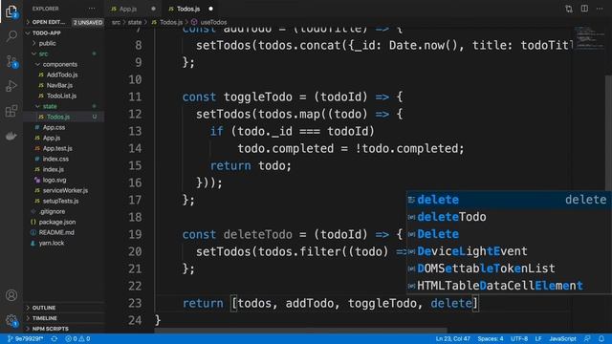Click the editor minimap

(589, 37)
